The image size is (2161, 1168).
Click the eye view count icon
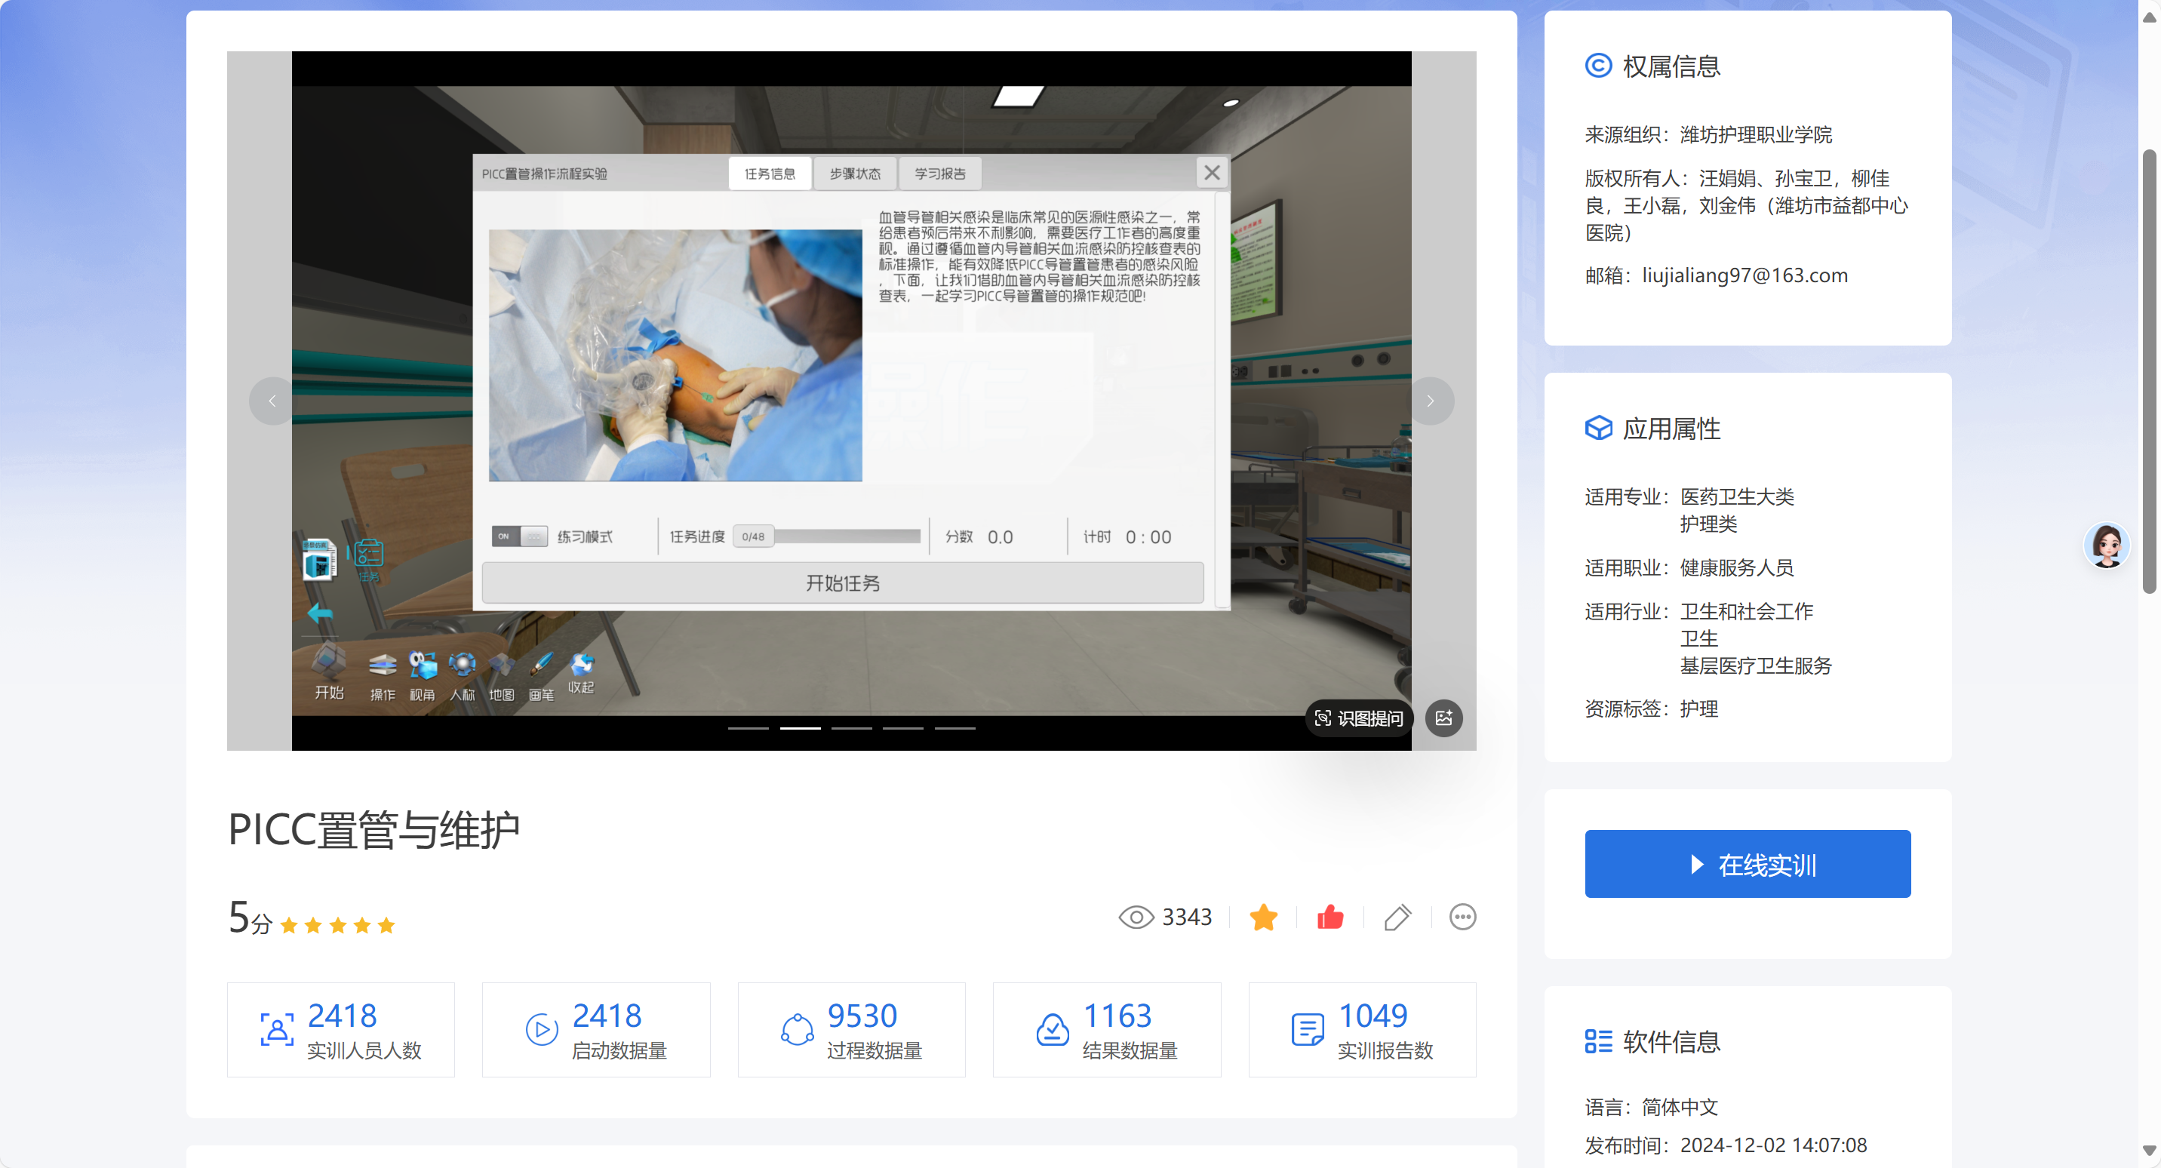pos(1136,917)
